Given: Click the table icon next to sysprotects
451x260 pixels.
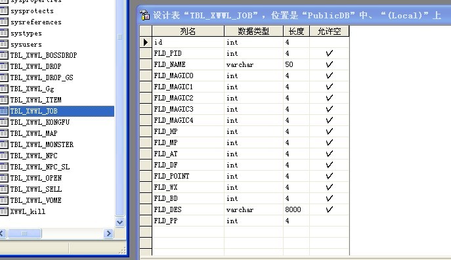Looking at the screenshot, I should pos(4,11).
